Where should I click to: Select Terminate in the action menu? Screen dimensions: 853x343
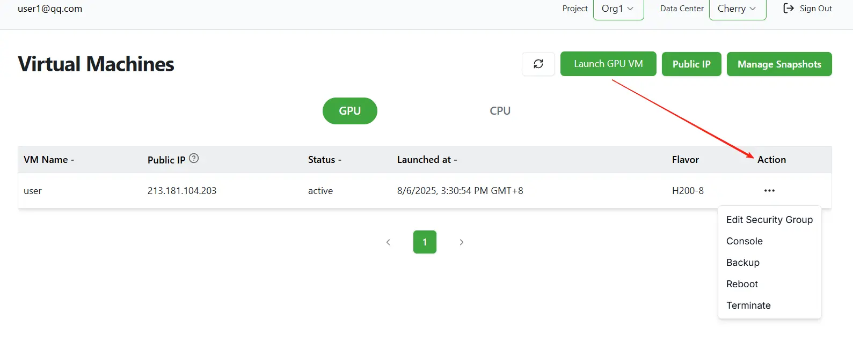click(x=748, y=305)
